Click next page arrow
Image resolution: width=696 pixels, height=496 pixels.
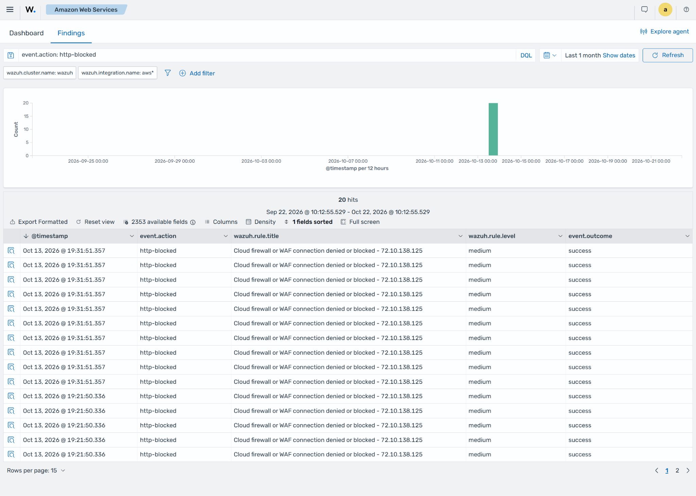point(688,471)
